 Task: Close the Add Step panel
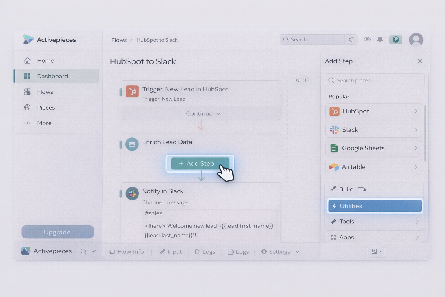pos(420,61)
